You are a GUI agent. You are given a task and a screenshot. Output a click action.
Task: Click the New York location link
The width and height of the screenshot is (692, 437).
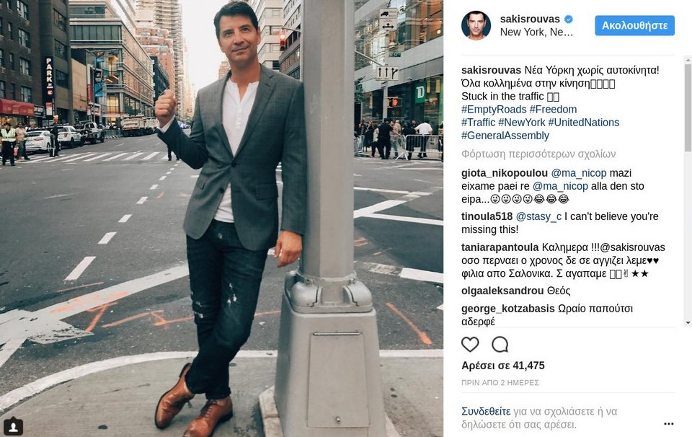536,32
